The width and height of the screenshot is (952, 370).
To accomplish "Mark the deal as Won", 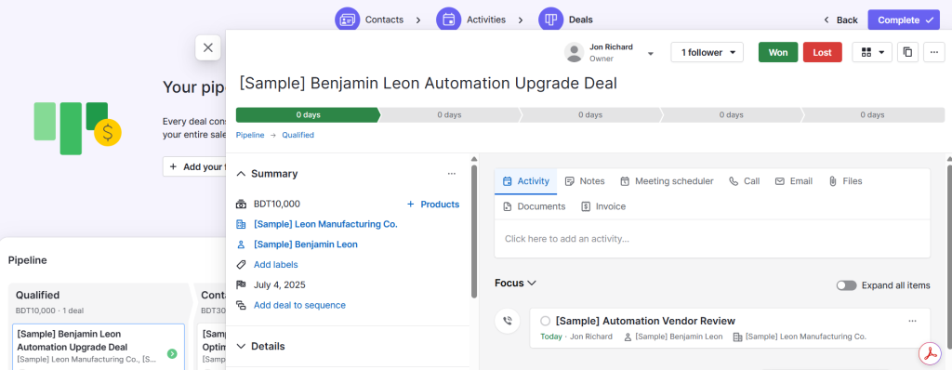I will coord(778,52).
